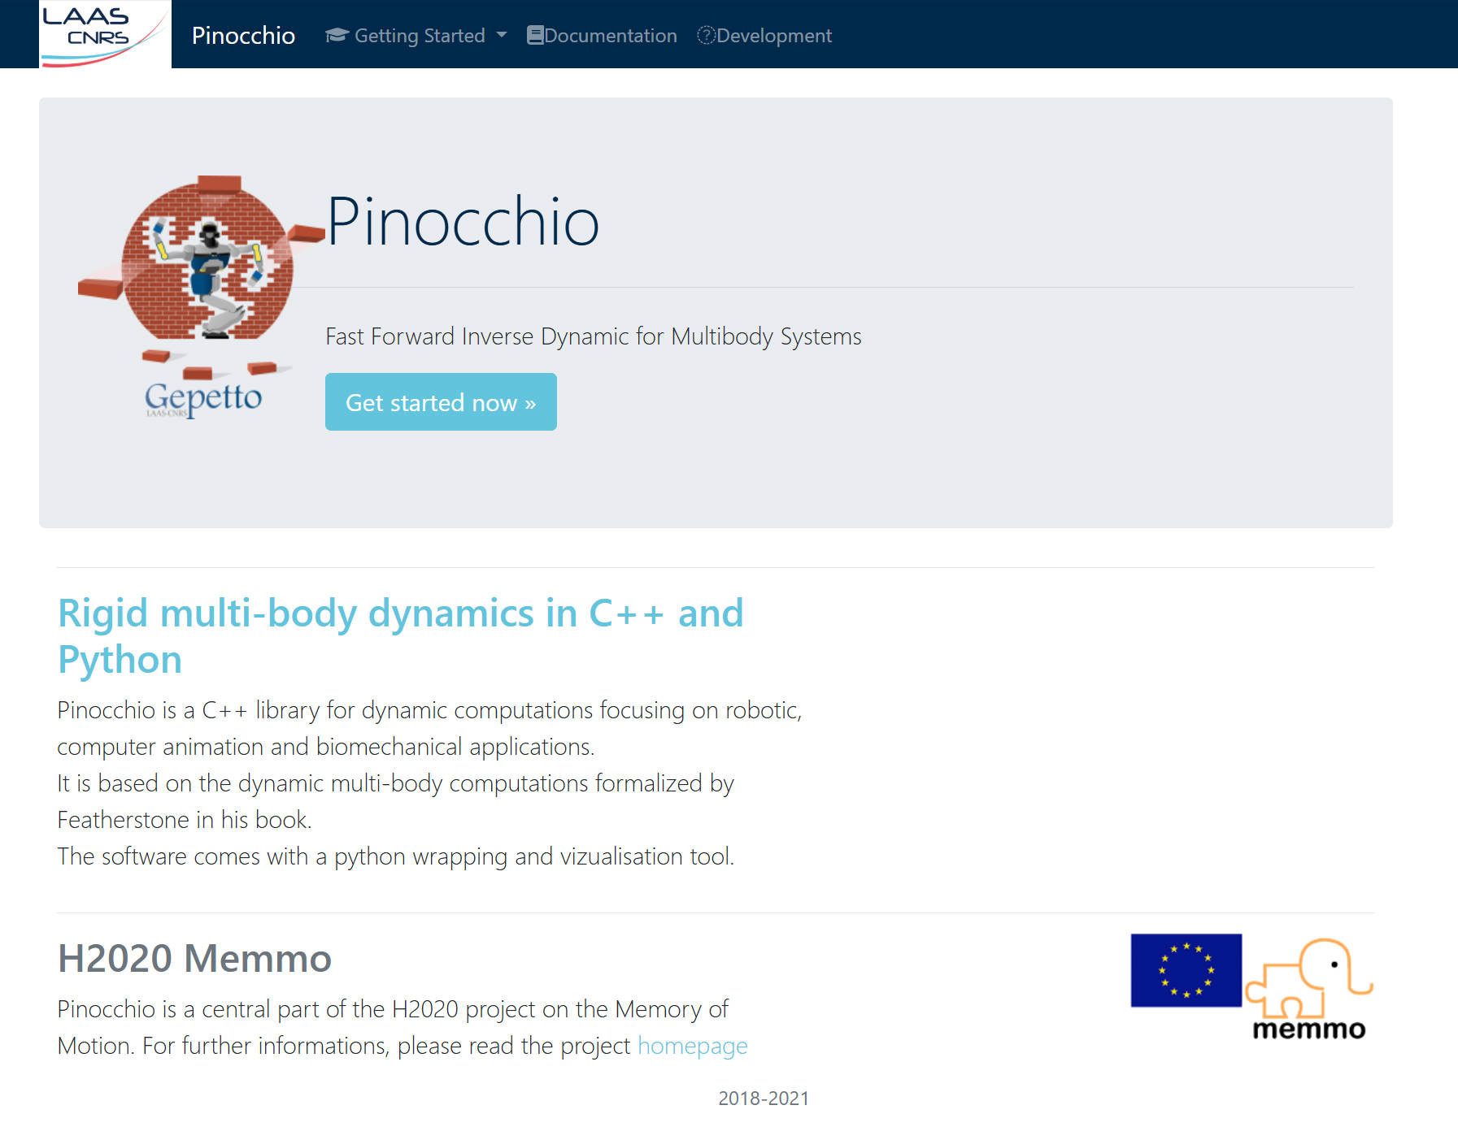Click the European Union flag image
1458x1140 pixels.
(1186, 971)
